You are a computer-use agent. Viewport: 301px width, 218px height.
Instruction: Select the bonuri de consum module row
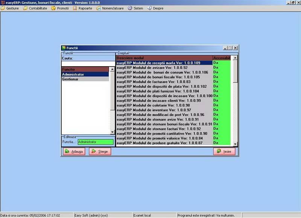164,72
